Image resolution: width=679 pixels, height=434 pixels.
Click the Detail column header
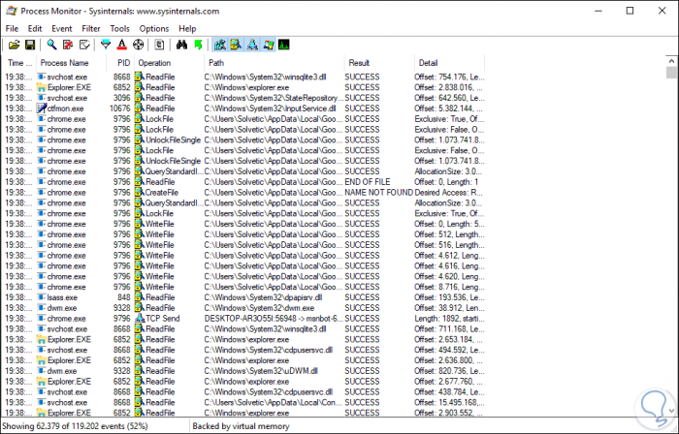(449, 63)
